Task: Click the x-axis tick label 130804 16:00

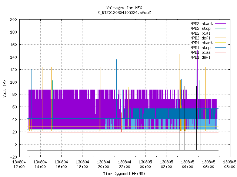Action: [x=61, y=164]
